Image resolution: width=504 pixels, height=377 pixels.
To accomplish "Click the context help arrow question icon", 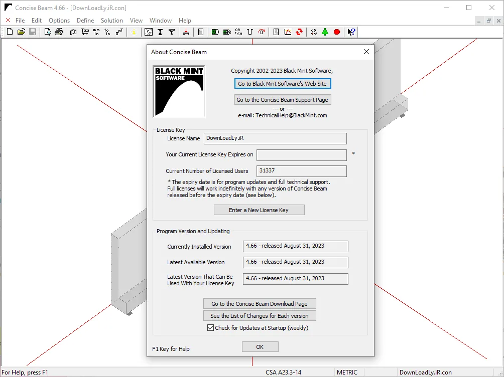I will [351, 32].
